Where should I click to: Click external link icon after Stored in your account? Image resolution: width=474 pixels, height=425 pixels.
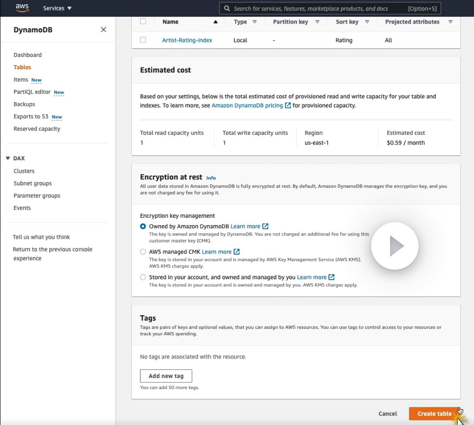click(x=332, y=277)
